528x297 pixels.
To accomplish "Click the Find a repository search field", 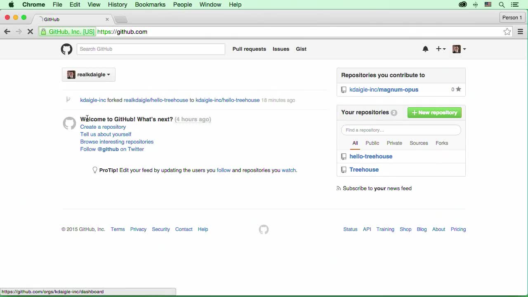I will point(401,130).
